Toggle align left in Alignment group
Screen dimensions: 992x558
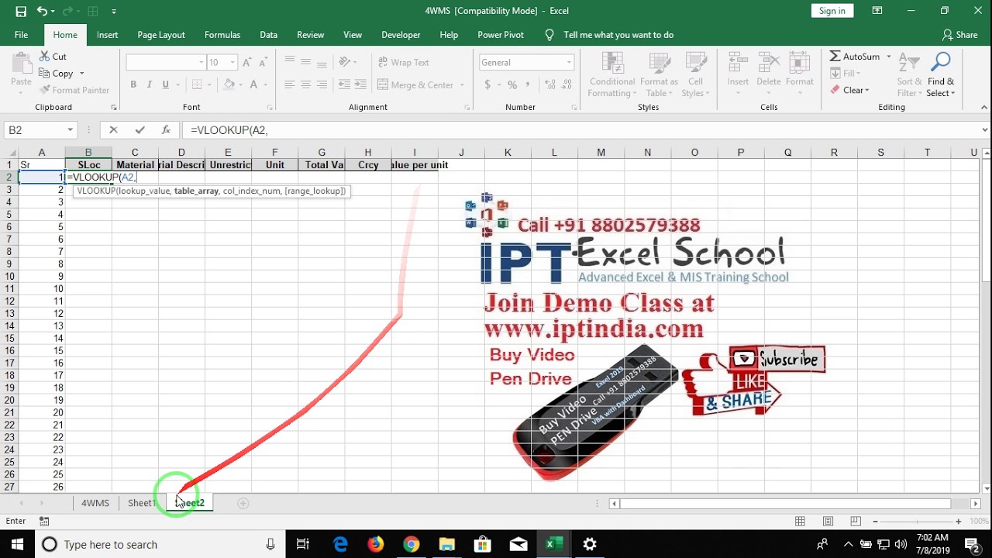[290, 84]
